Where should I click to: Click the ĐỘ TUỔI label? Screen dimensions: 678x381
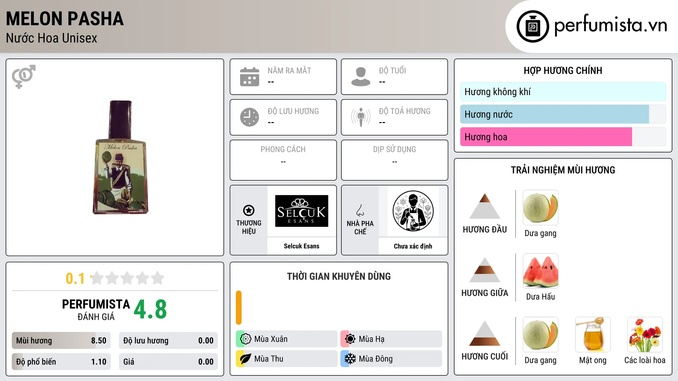pyautogui.click(x=393, y=70)
